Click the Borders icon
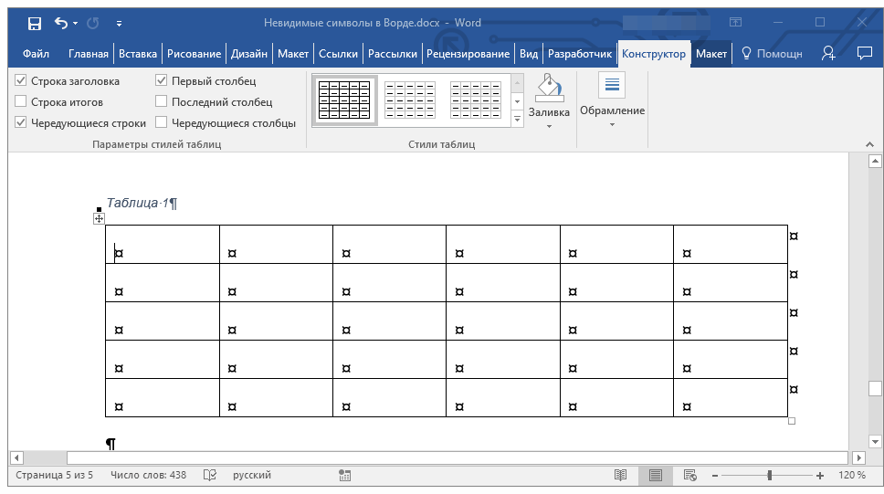Image resolution: width=884 pixels, height=494 pixels. pos(612,86)
